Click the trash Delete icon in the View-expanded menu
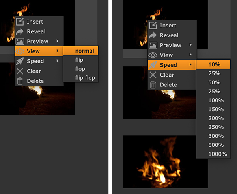237x194 pixels. click(x=20, y=81)
